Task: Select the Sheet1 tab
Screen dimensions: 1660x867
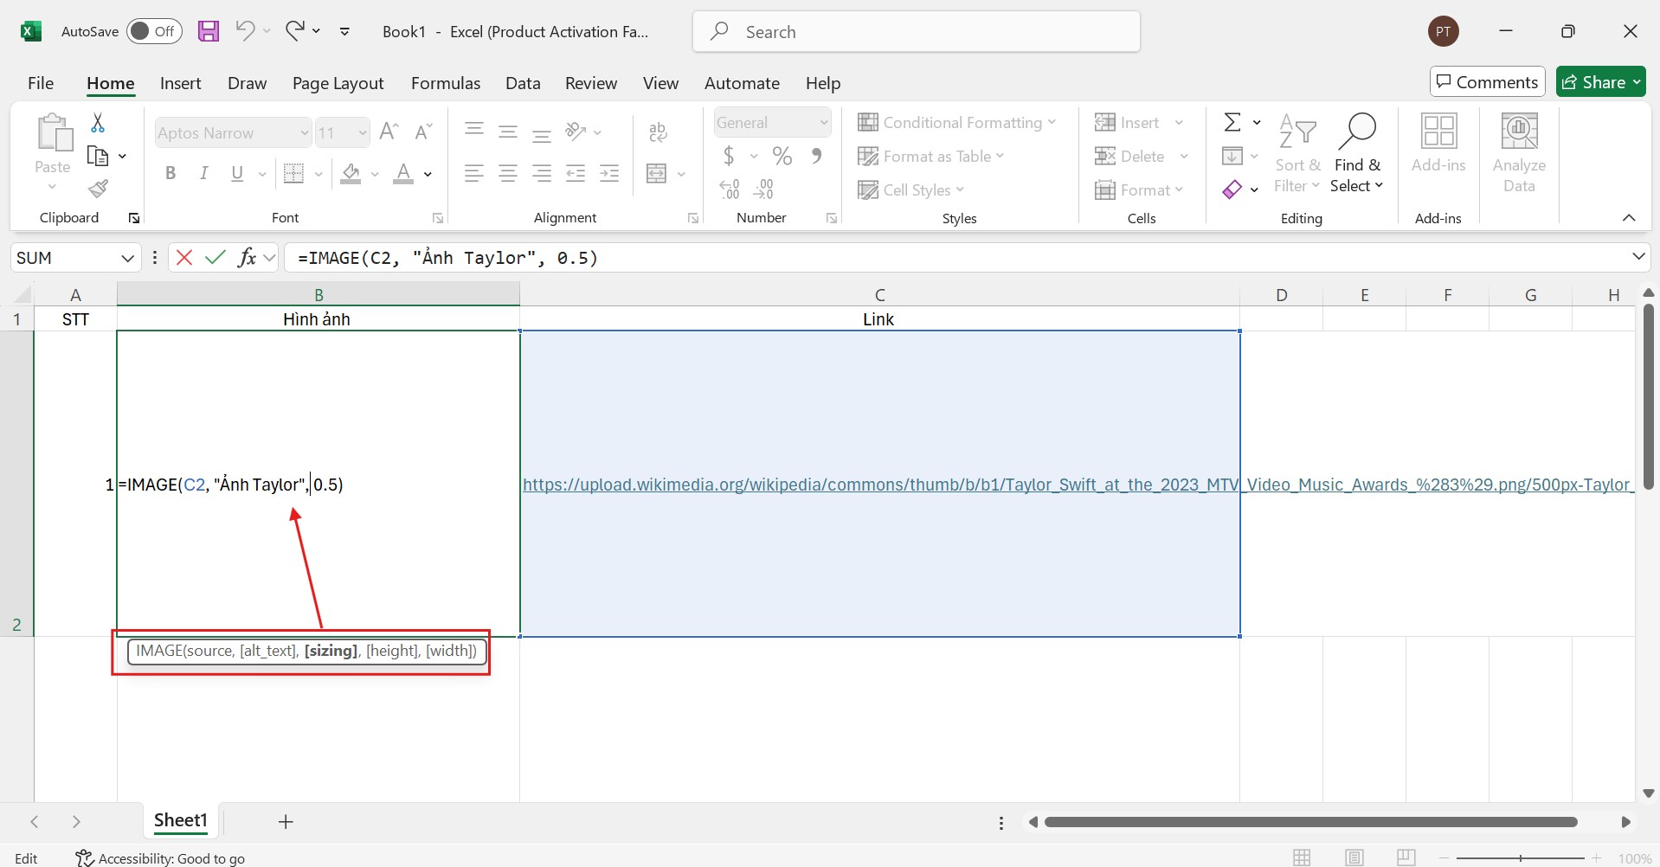Action: click(x=181, y=820)
